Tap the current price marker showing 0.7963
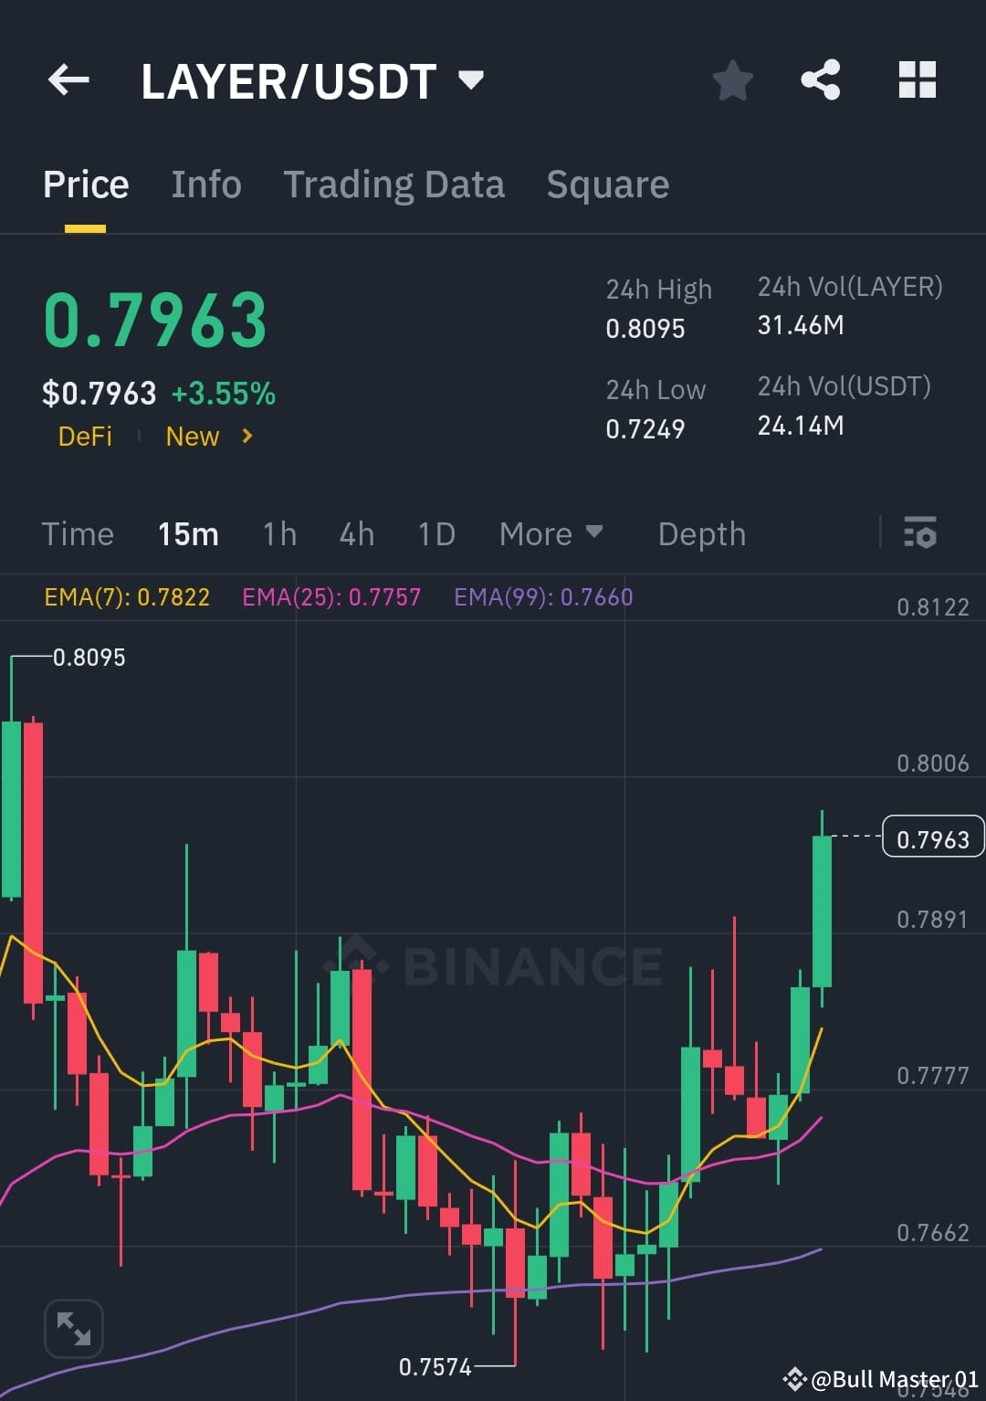This screenshot has width=986, height=1401. pyautogui.click(x=932, y=836)
